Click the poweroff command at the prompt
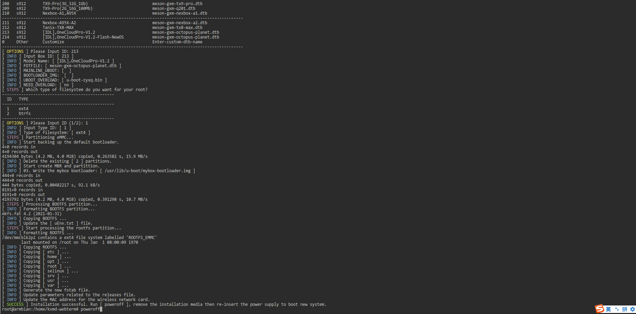This screenshot has height=314, width=636. tap(90, 309)
